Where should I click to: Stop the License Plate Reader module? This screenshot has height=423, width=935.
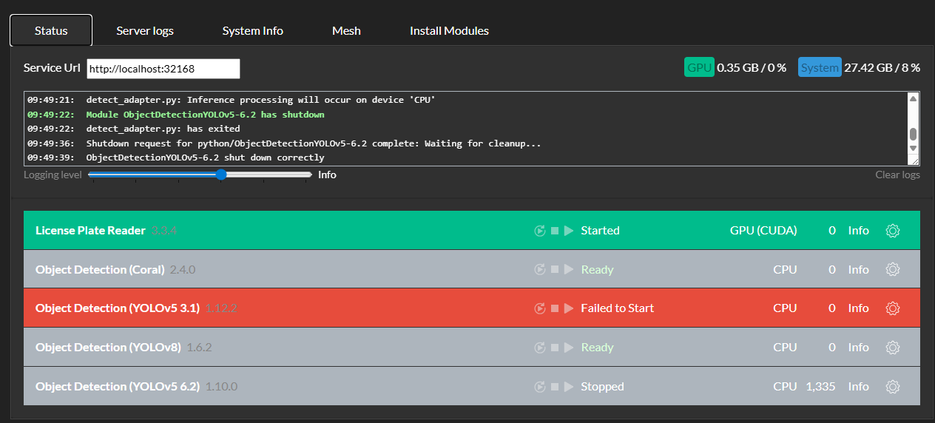pyautogui.click(x=554, y=231)
